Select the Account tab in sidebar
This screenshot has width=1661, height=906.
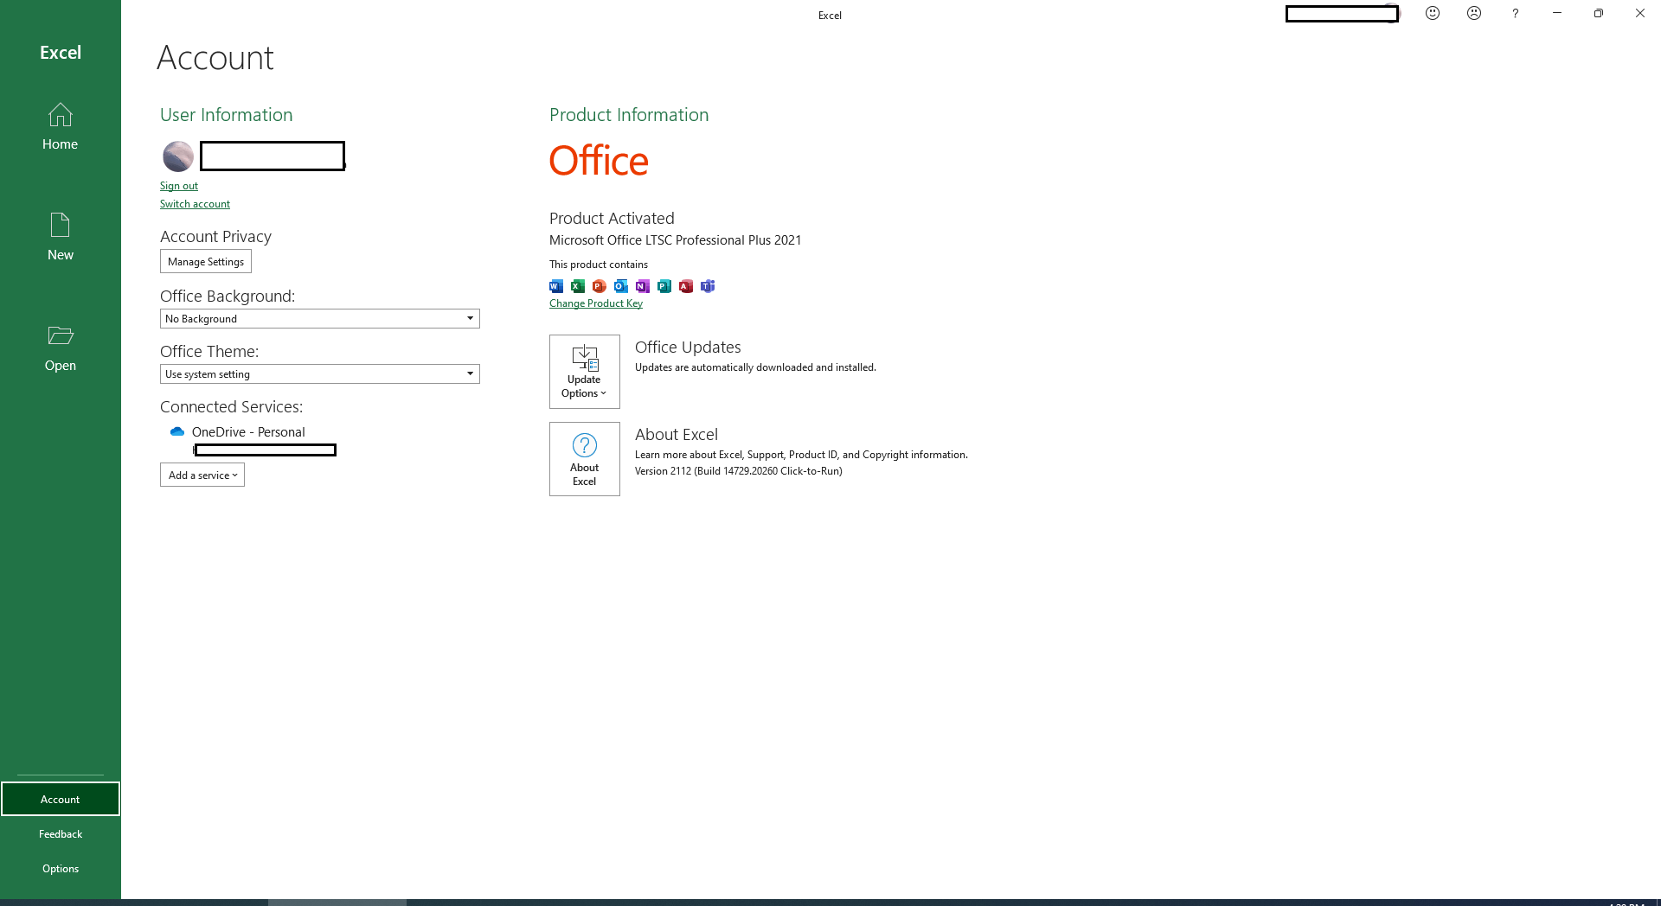click(x=61, y=799)
